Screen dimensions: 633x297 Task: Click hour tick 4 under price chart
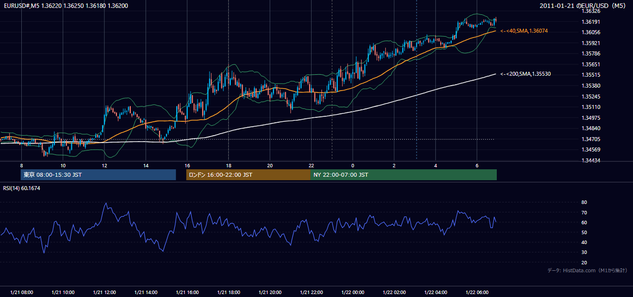[x=436, y=165]
